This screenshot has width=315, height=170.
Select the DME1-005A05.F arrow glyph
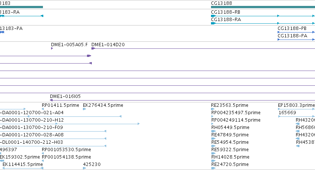[x=52, y=48]
